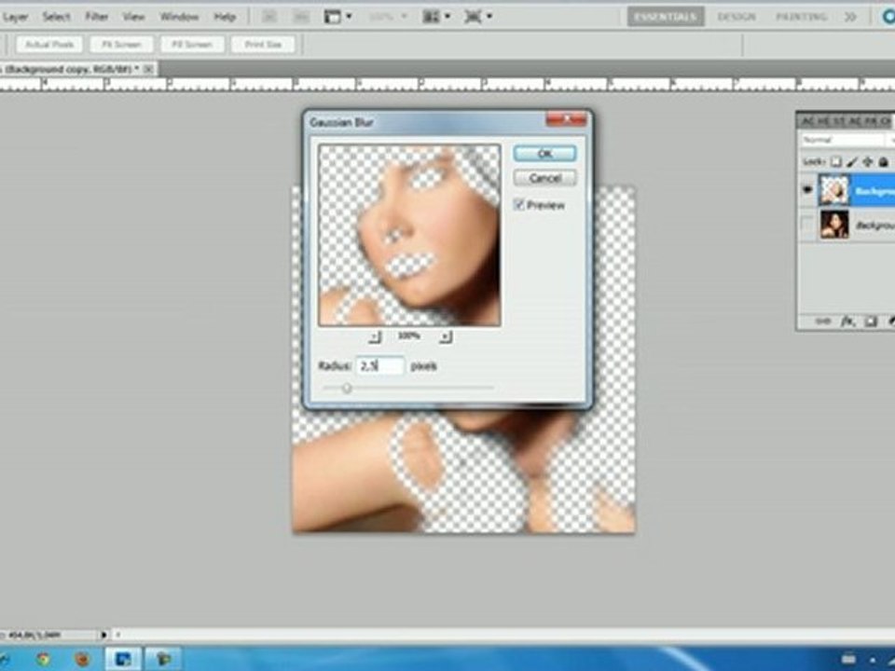Enable Lock position icon
The height and width of the screenshot is (671, 895).
tap(868, 162)
